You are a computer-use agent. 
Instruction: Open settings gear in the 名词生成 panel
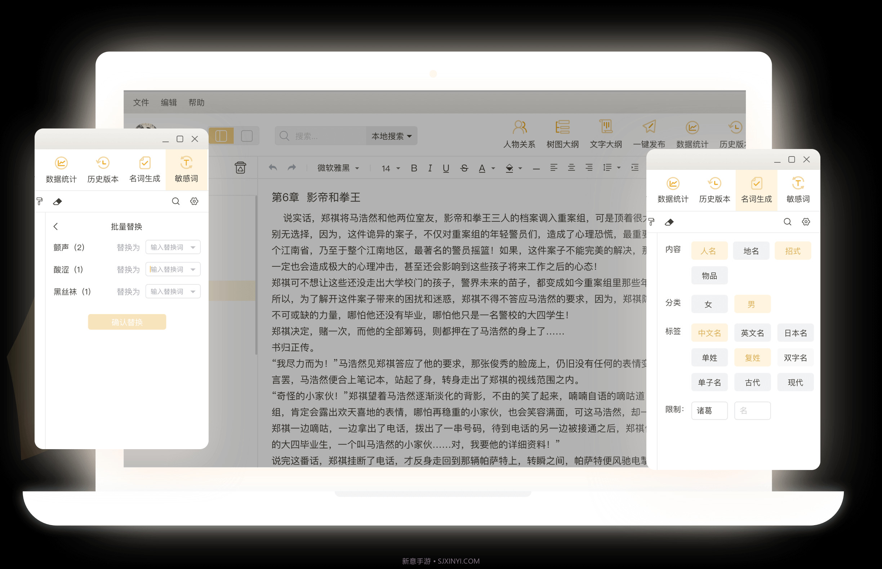click(x=806, y=222)
